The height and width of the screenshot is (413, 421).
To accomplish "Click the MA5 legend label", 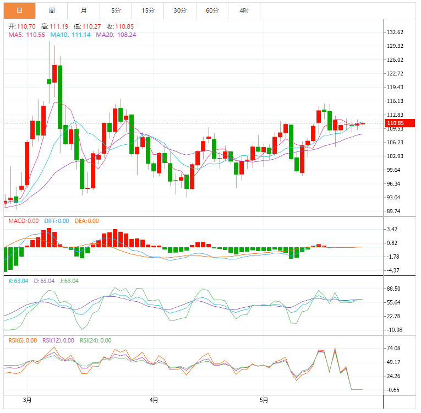I will [26, 35].
